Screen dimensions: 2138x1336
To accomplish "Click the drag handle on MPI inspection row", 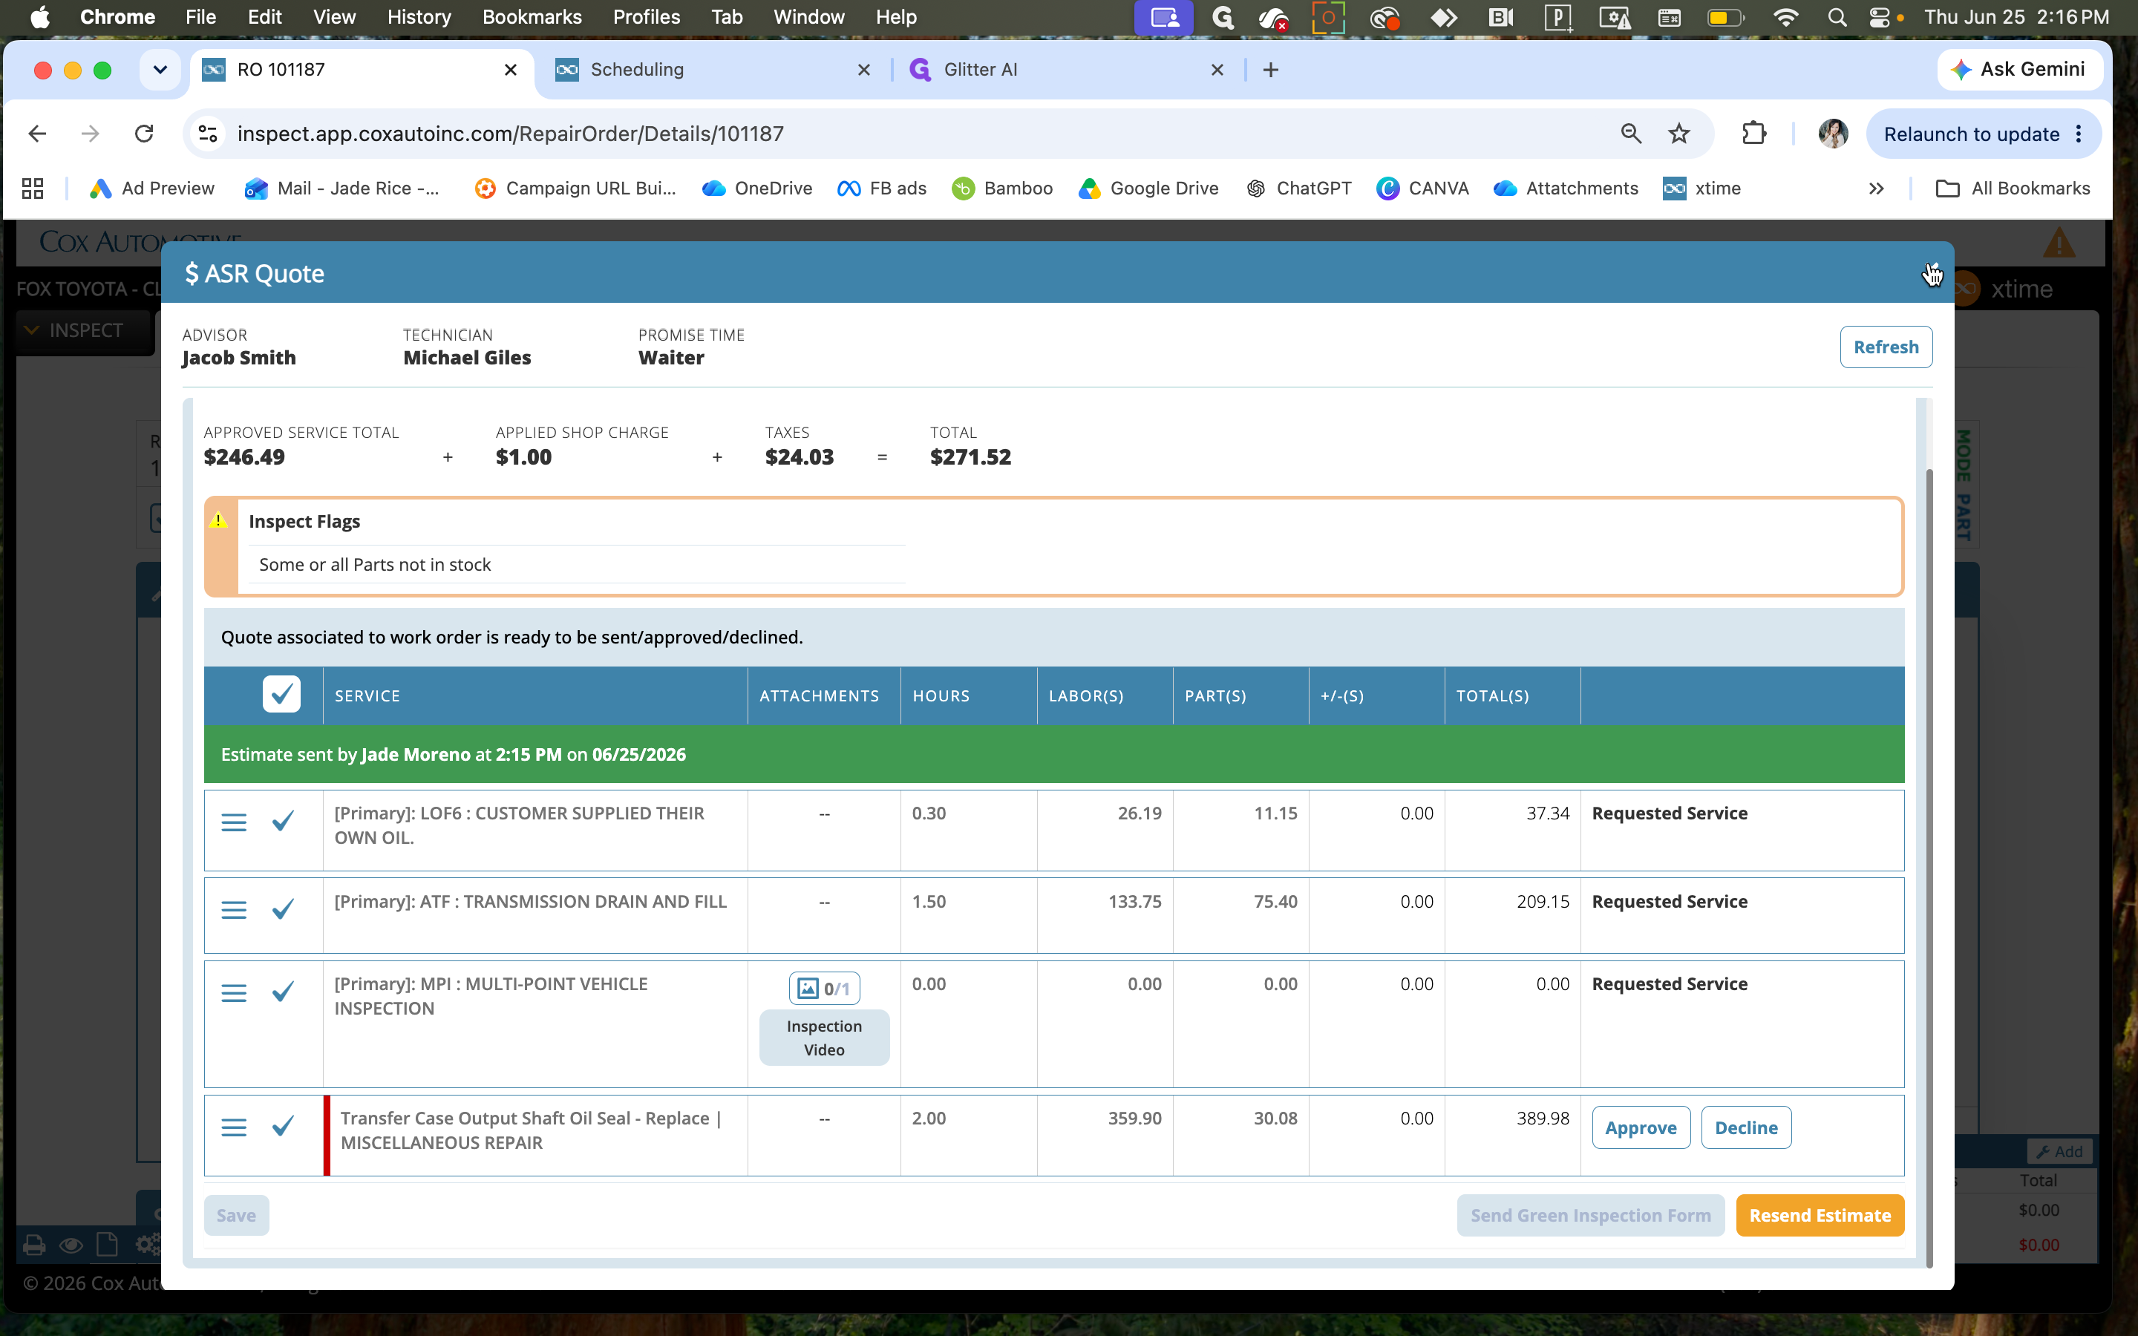I will pos(233,992).
